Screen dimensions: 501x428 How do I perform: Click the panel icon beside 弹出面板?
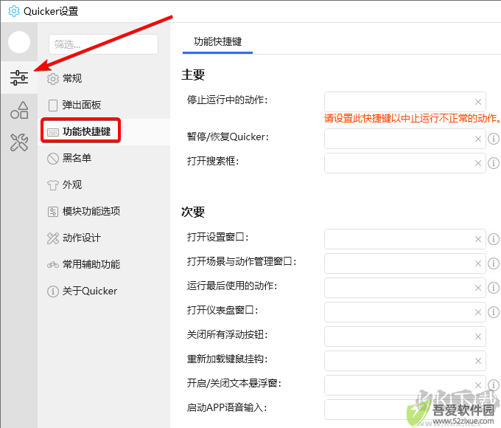(x=53, y=105)
